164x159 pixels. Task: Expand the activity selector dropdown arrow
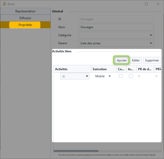pos(87,76)
